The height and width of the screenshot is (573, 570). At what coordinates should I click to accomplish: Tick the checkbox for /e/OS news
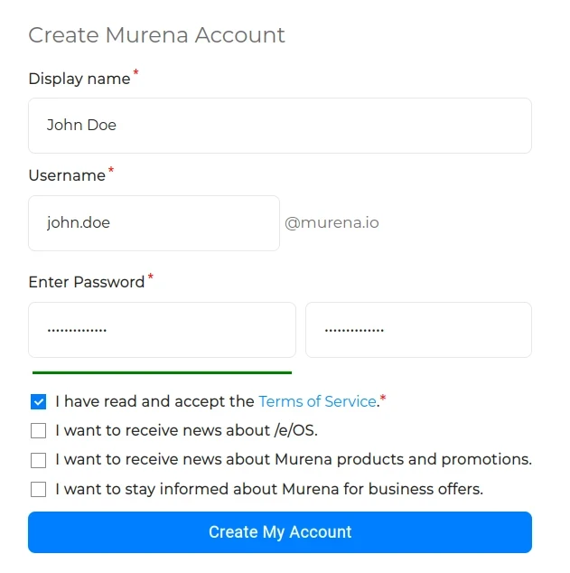(38, 430)
